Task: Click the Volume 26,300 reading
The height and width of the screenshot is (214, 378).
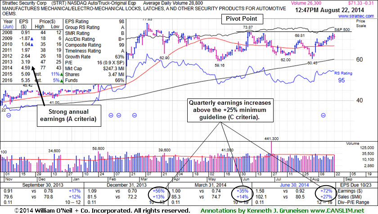Action: (x=306, y=3)
